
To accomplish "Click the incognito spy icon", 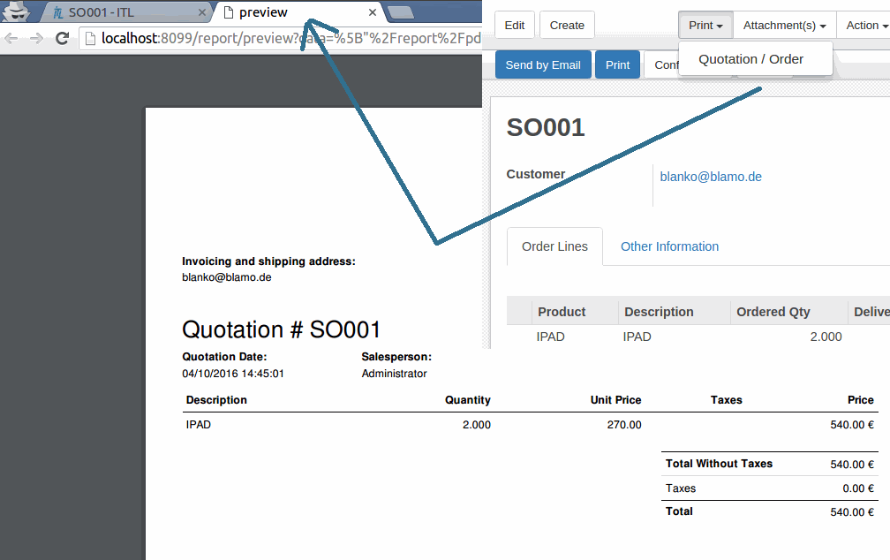I will pyautogui.click(x=16, y=11).
